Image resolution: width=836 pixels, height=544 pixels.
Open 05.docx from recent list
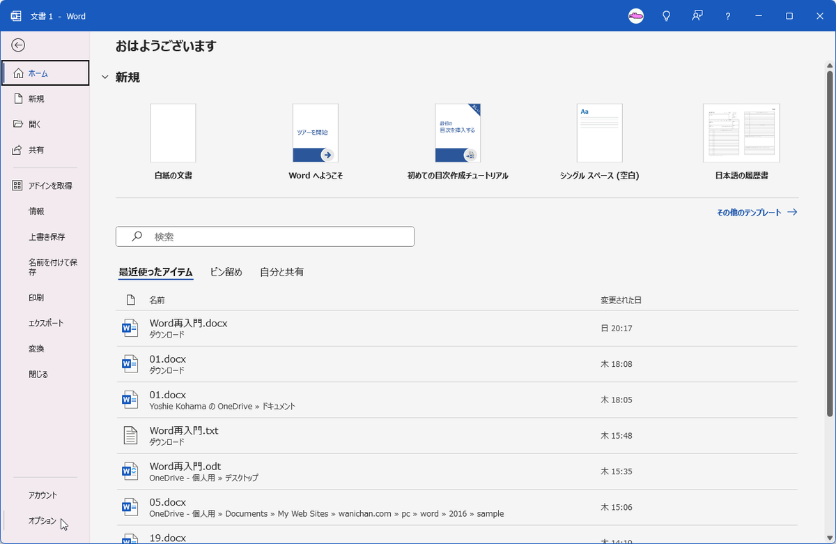(457, 507)
